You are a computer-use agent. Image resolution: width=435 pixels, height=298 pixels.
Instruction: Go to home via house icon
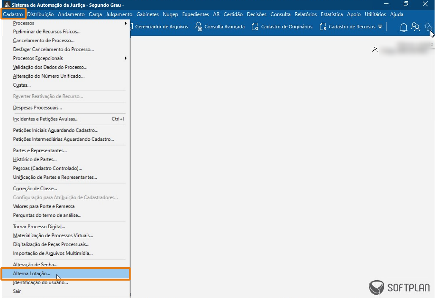428,27
